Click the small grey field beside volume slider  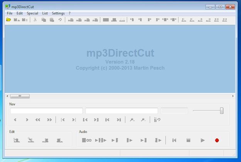pos(174,111)
